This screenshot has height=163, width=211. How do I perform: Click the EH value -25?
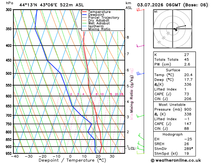pos(188,139)
